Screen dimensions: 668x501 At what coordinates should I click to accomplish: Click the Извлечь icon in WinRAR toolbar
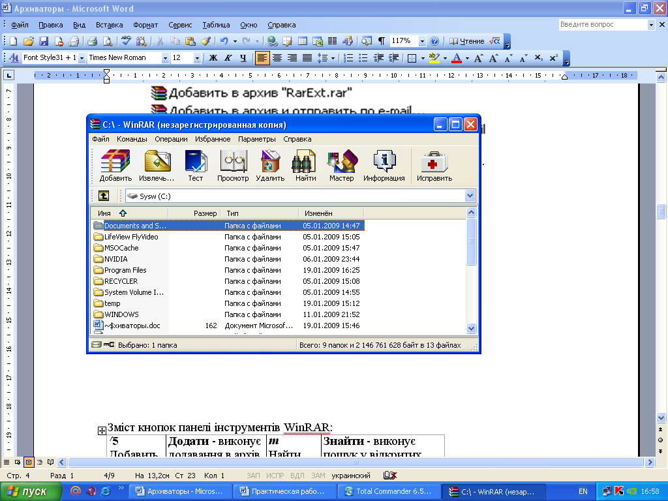pos(157,166)
